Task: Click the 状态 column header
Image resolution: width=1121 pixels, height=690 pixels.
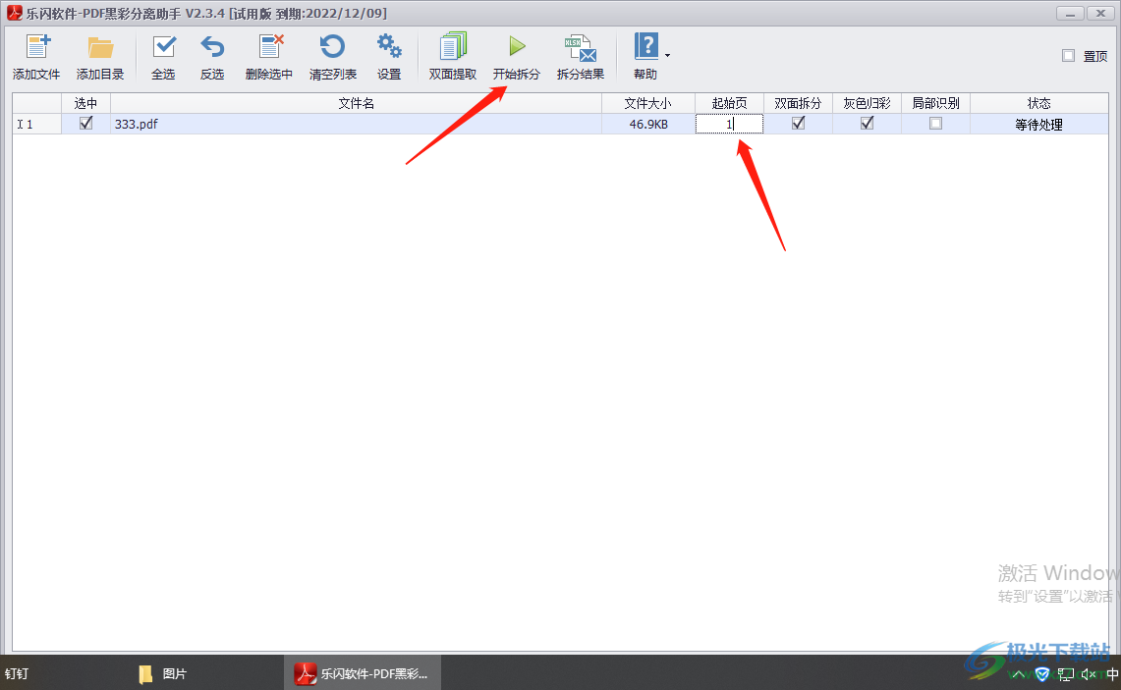Action: (x=1038, y=104)
